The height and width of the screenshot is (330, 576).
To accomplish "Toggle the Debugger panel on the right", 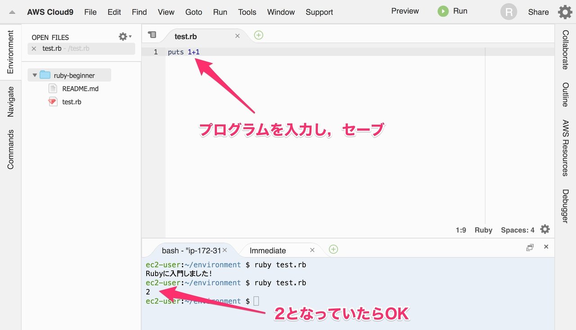I will [x=565, y=206].
